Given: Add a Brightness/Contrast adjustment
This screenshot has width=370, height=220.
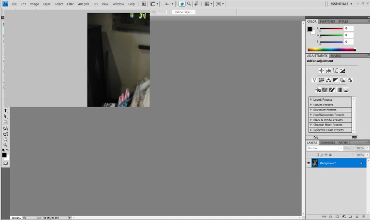Looking at the screenshot, I should [x=321, y=70].
